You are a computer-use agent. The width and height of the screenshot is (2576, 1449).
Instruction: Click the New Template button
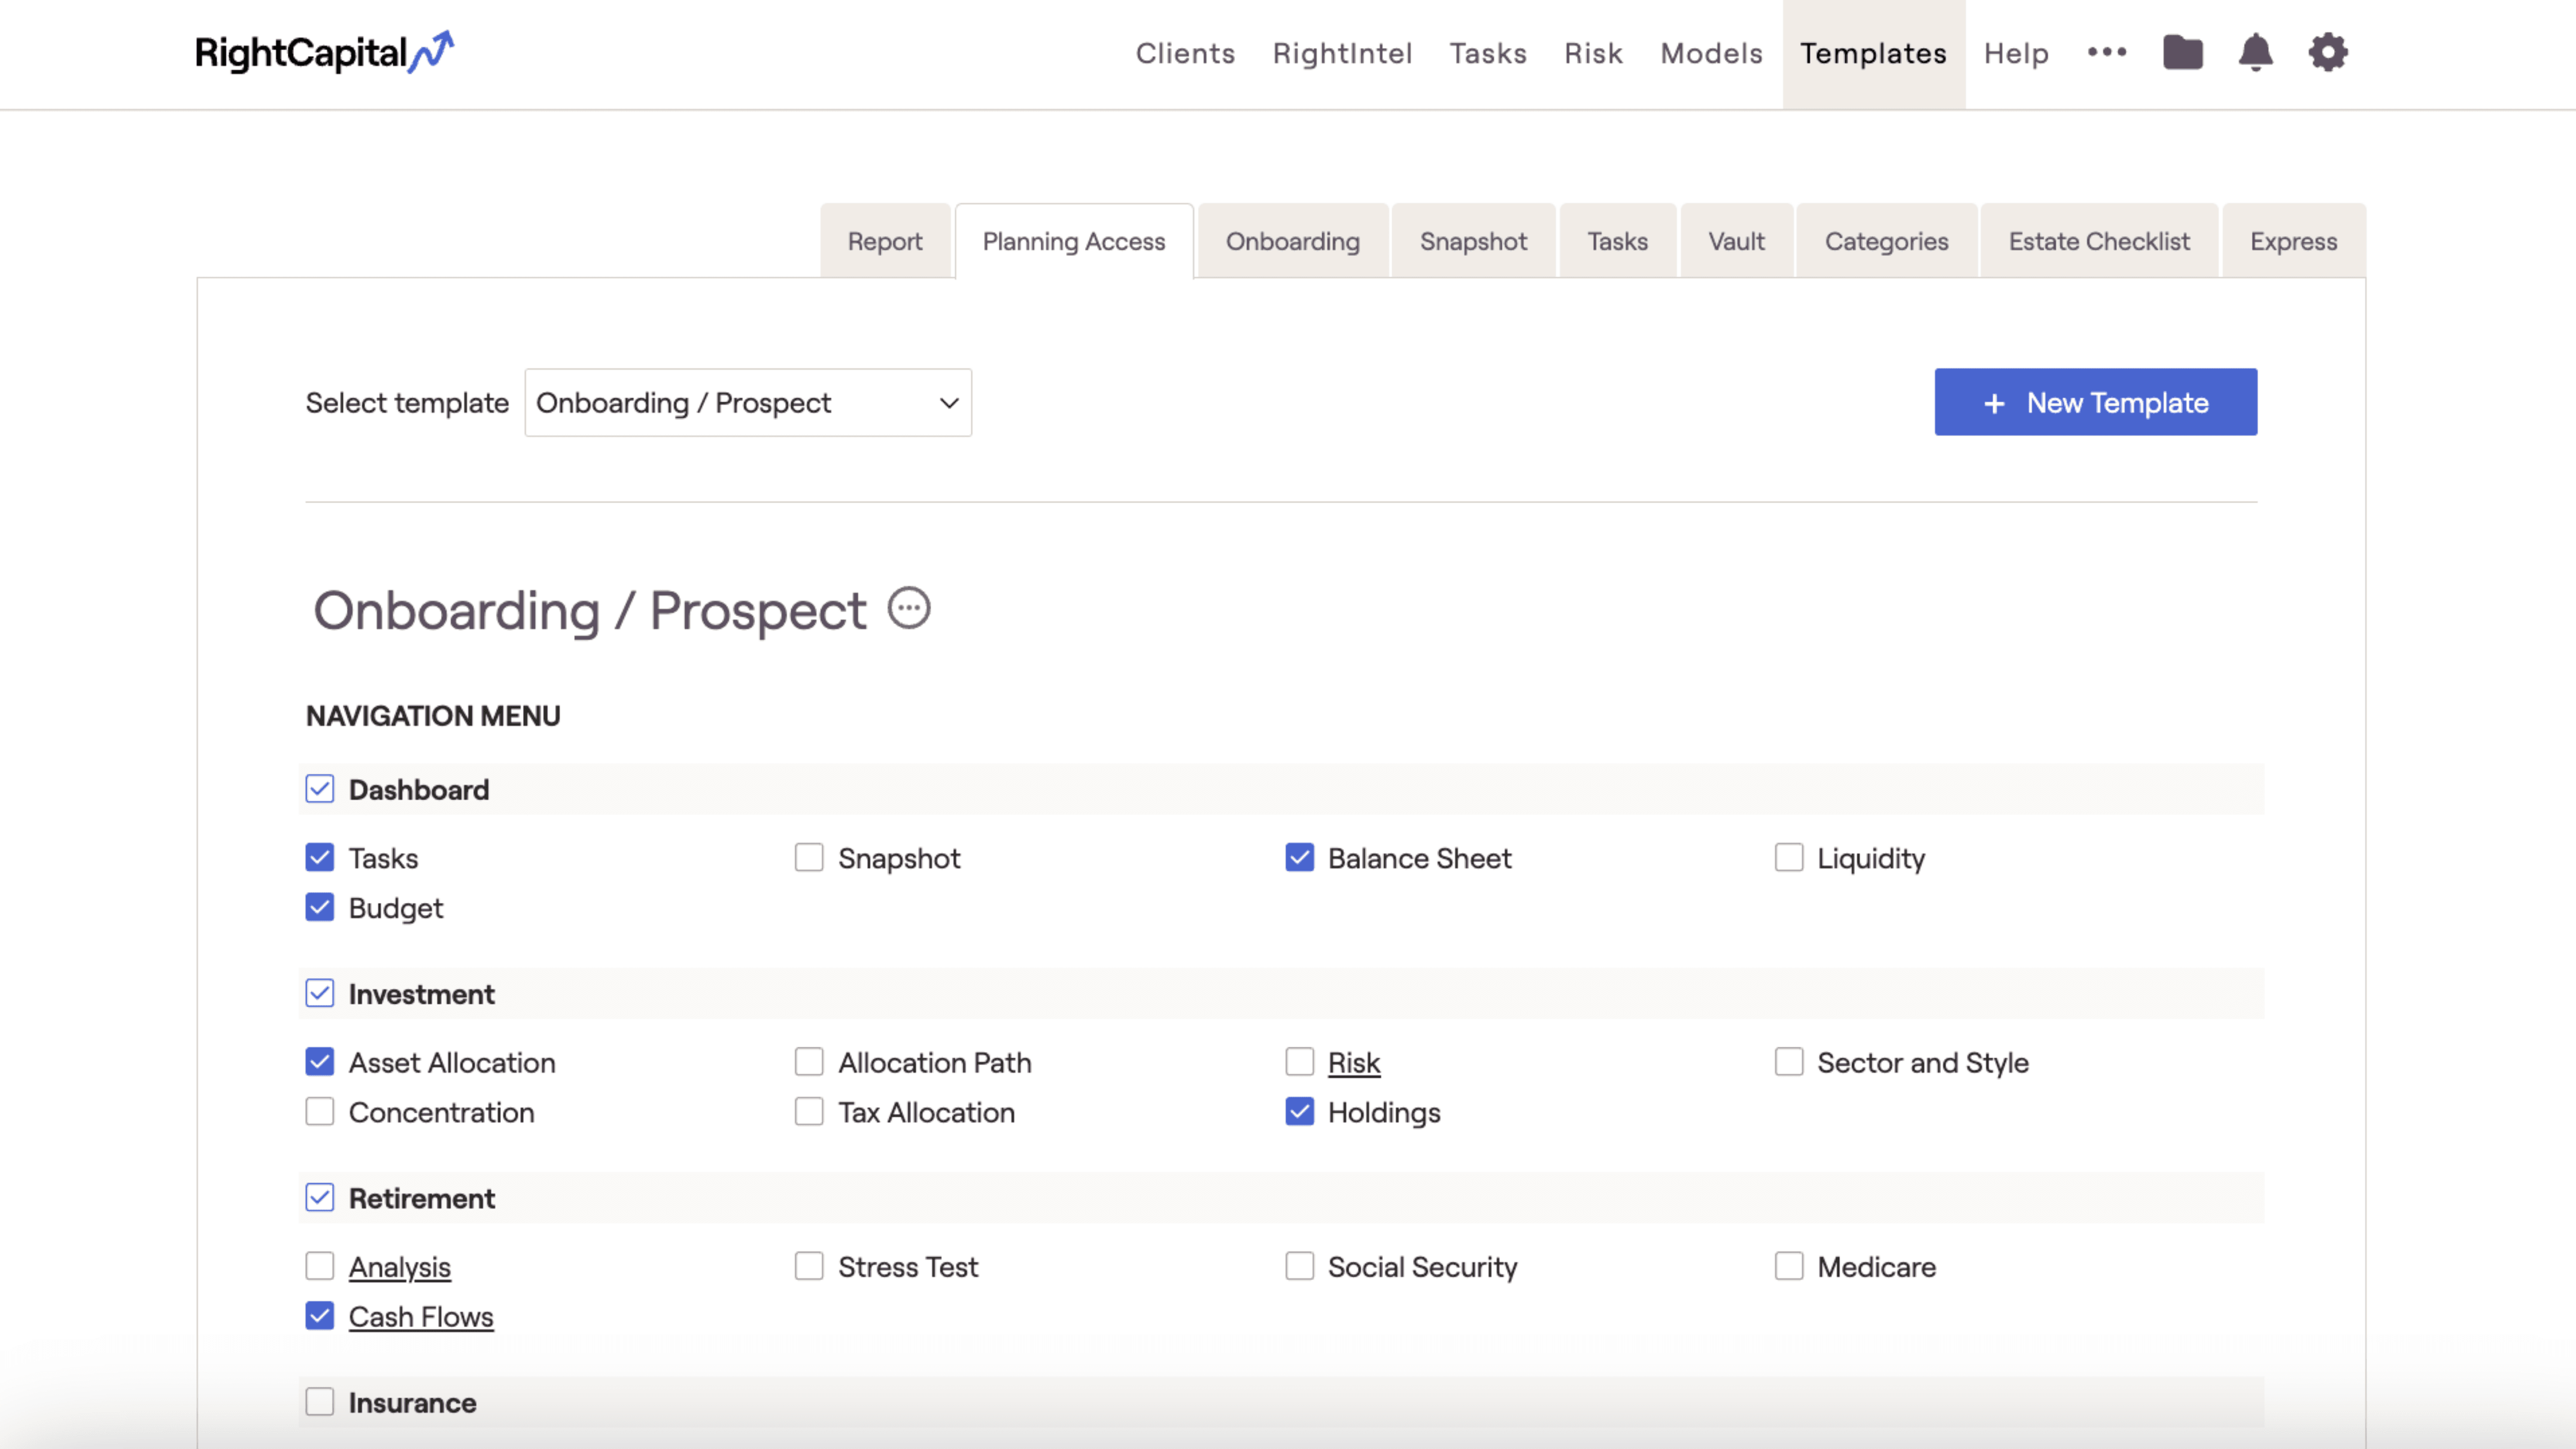2095,402
